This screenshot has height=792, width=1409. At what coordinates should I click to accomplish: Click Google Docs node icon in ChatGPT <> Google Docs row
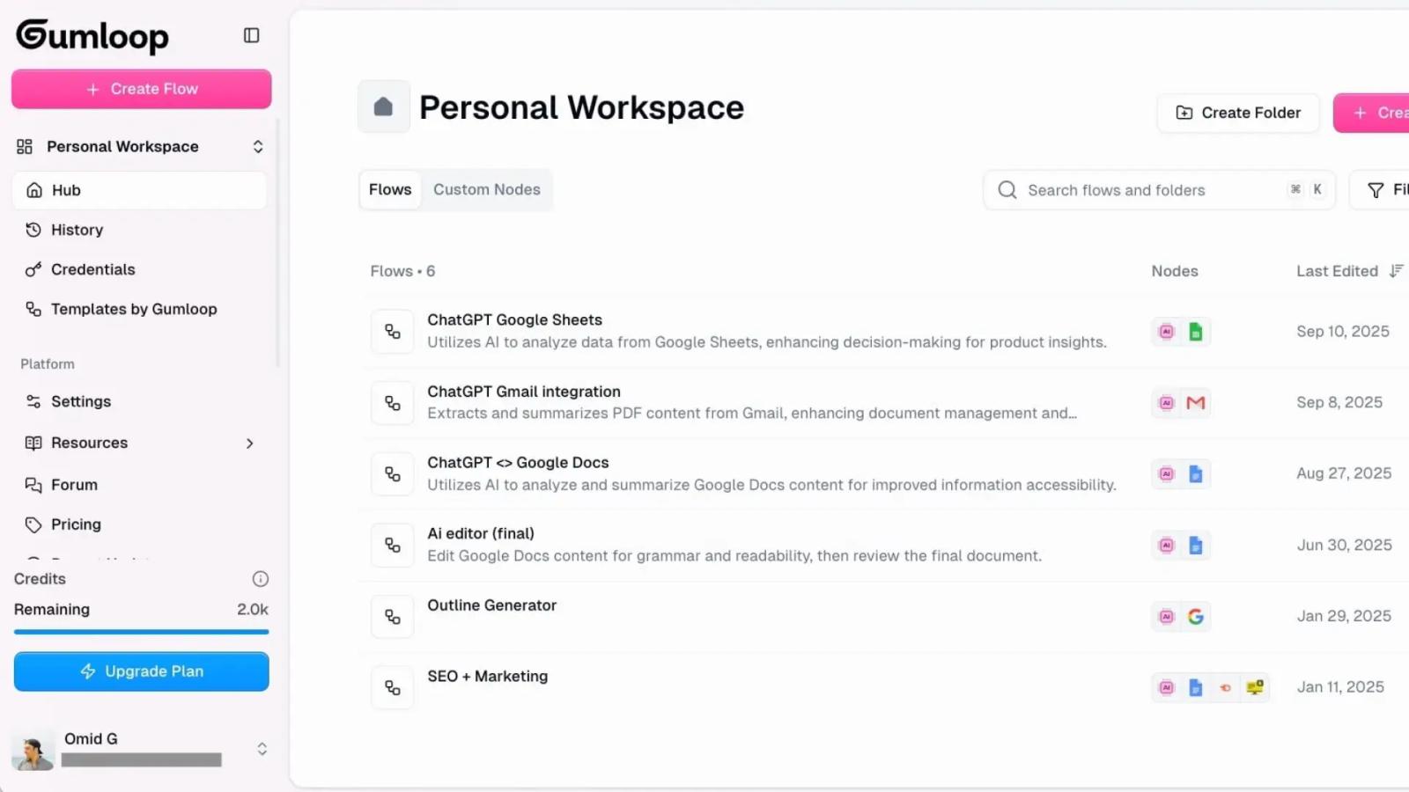point(1196,474)
